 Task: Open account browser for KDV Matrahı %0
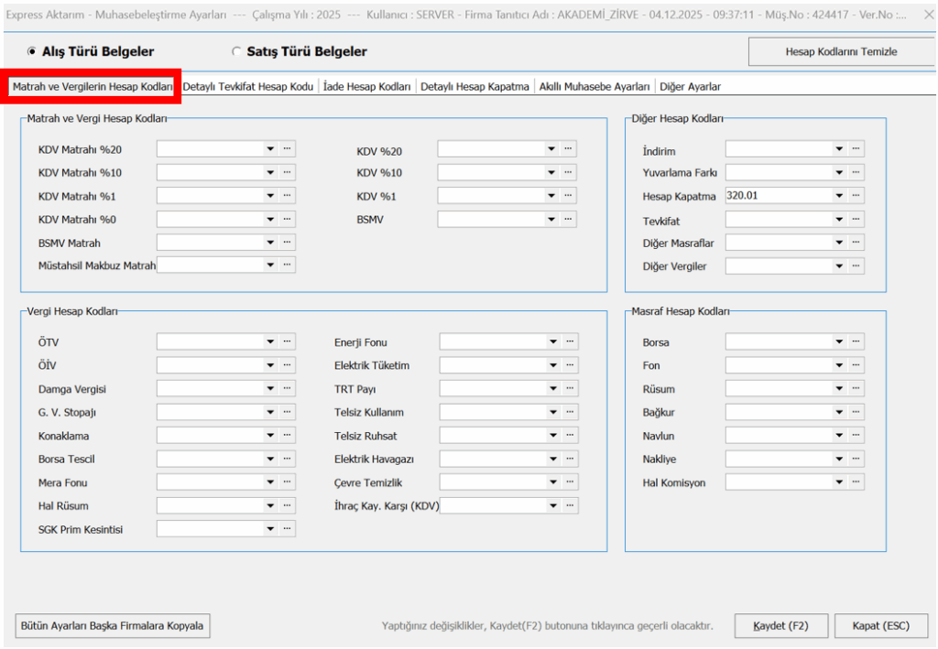pyautogui.click(x=287, y=220)
